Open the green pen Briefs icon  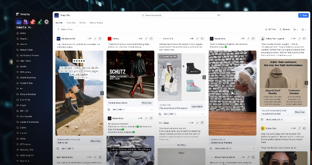tap(40, 22)
